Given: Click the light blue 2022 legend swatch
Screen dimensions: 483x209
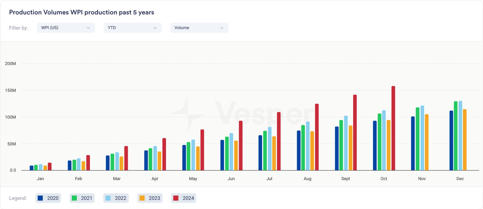Looking at the screenshot, I should coord(108,198).
